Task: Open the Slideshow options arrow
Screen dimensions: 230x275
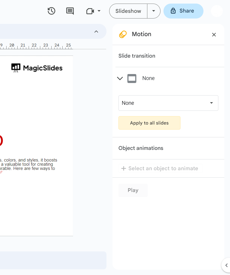Action: tap(154, 11)
